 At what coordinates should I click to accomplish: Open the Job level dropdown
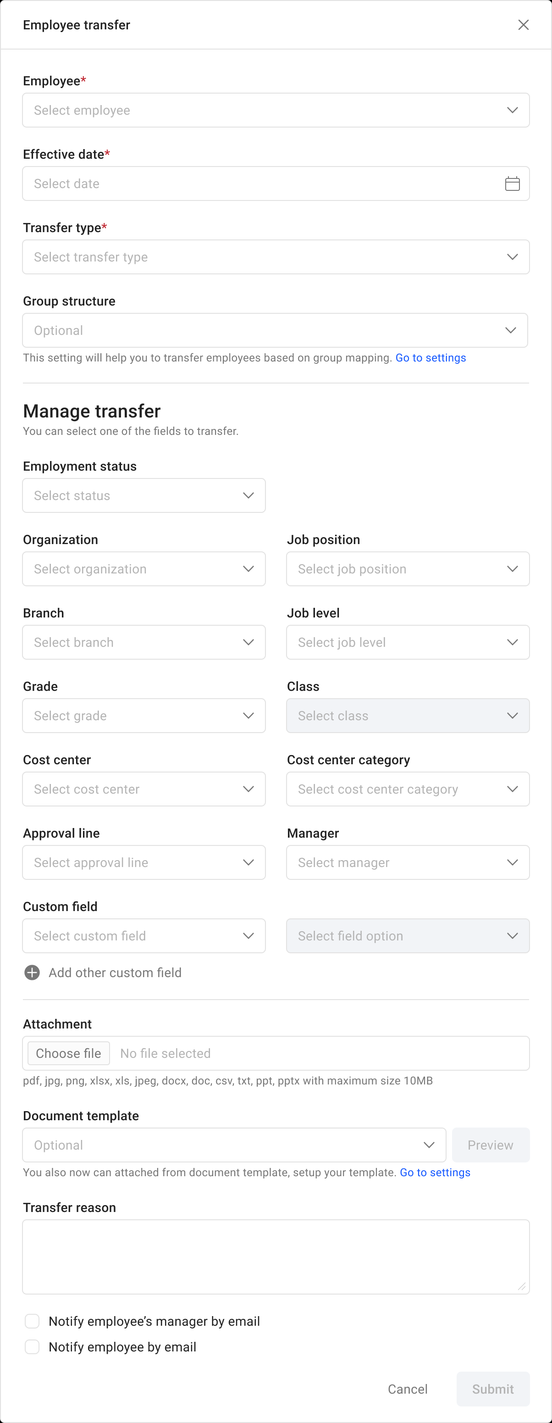tap(408, 642)
